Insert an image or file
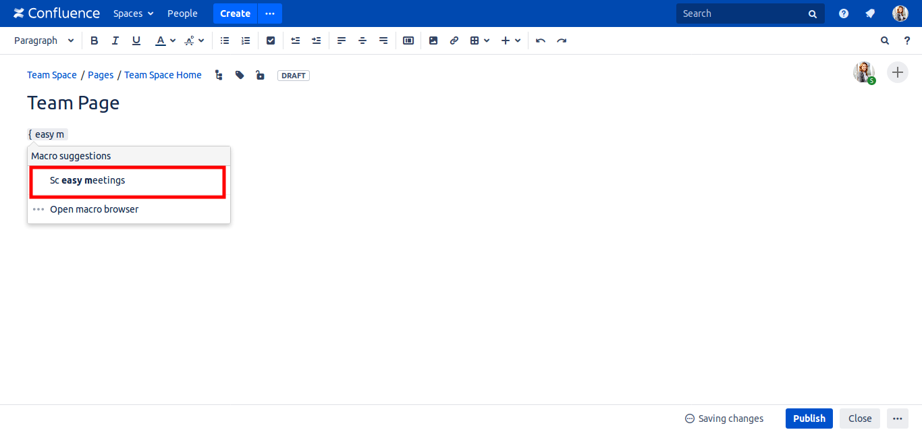The width and height of the screenshot is (922, 432). (x=433, y=40)
